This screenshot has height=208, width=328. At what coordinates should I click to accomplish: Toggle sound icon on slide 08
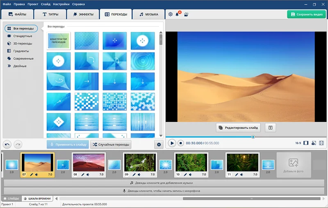tap(88, 174)
